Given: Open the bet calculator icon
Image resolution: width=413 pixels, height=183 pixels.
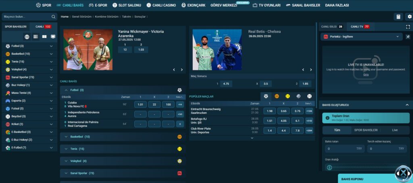Looking at the screenshot, I should pyautogui.click(x=398, y=16).
